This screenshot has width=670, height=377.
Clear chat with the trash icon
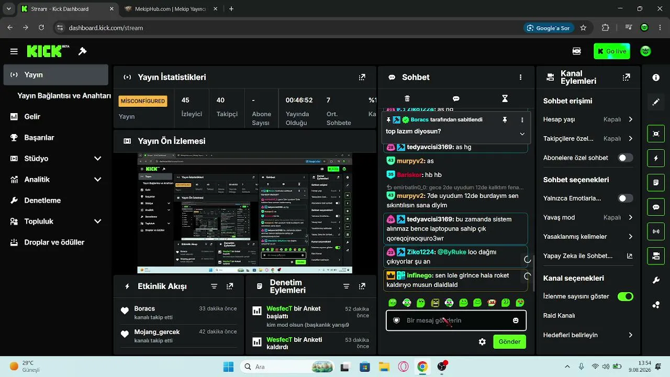point(407,98)
